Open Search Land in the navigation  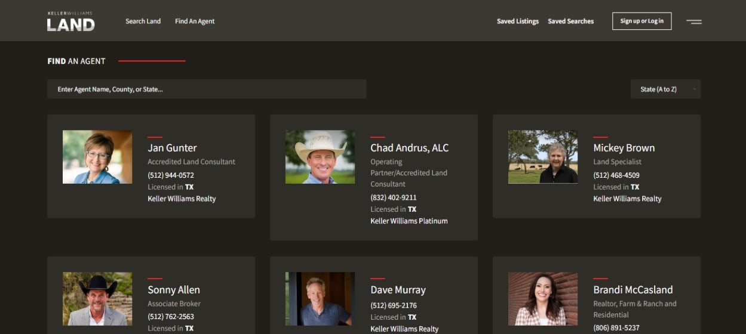pyautogui.click(x=143, y=21)
